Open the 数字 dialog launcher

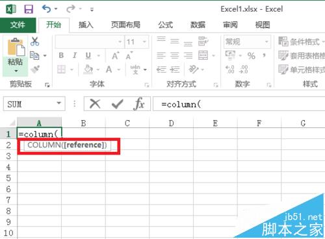pos(269,85)
